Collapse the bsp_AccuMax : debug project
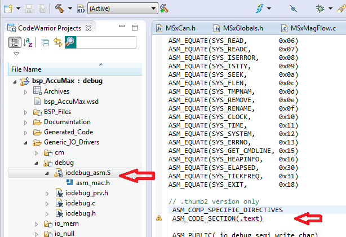The width and height of the screenshot is (346, 237). pyautogui.click(x=15, y=82)
